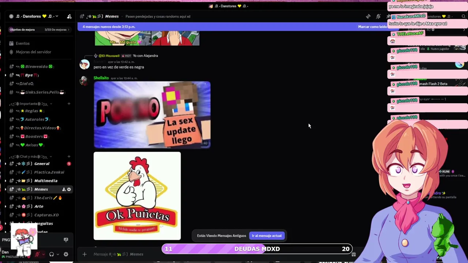This screenshot has width=468, height=263.
Task: Click the screen share icon in voice panel
Action: pyautogui.click(x=66, y=240)
